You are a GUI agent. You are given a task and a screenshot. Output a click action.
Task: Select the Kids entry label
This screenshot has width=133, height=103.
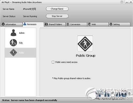tap(21, 43)
